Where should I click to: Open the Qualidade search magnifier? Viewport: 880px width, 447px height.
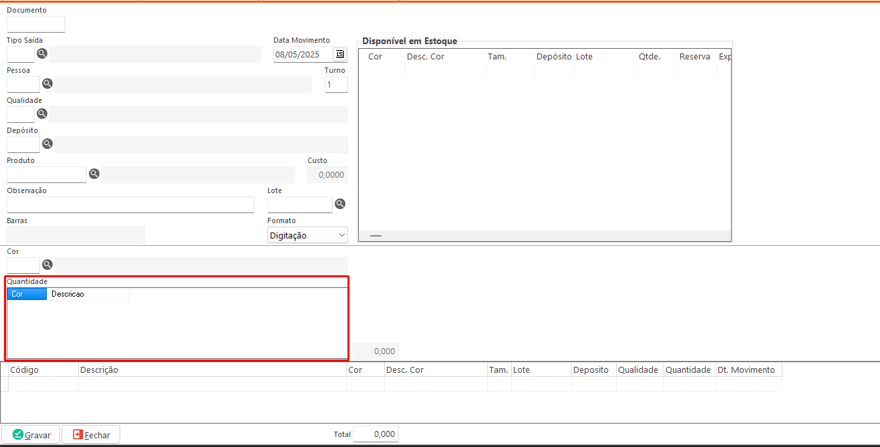point(42,114)
